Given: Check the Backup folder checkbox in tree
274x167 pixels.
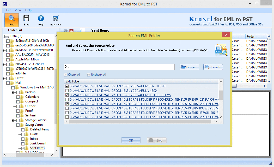Looking at the screenshot, I should point(18,93).
